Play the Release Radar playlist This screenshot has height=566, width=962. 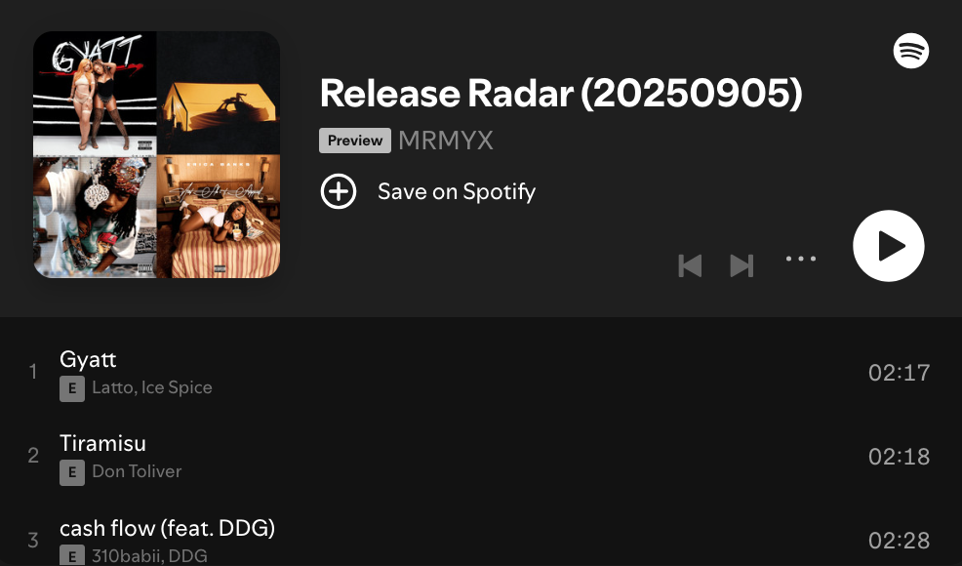(889, 246)
